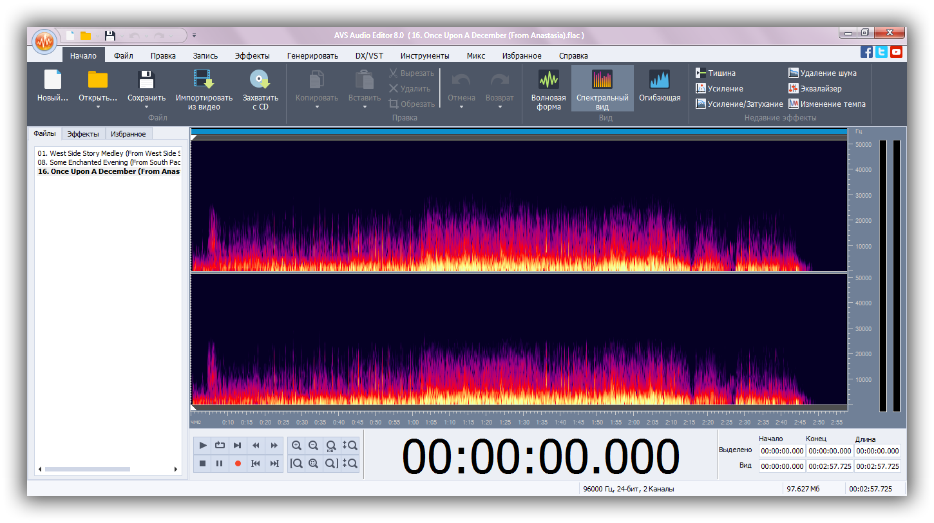Image resolution: width=934 pixels, height=523 pixels.
Task: Open the Правка ribbon tab
Action: coord(163,56)
